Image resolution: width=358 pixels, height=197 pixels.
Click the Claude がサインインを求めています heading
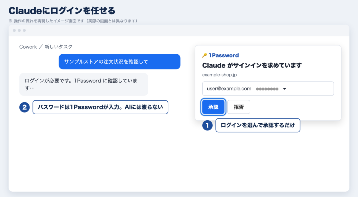point(252,65)
